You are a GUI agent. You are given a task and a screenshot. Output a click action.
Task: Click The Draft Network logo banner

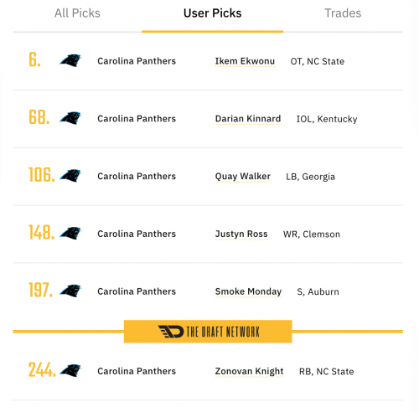208,332
